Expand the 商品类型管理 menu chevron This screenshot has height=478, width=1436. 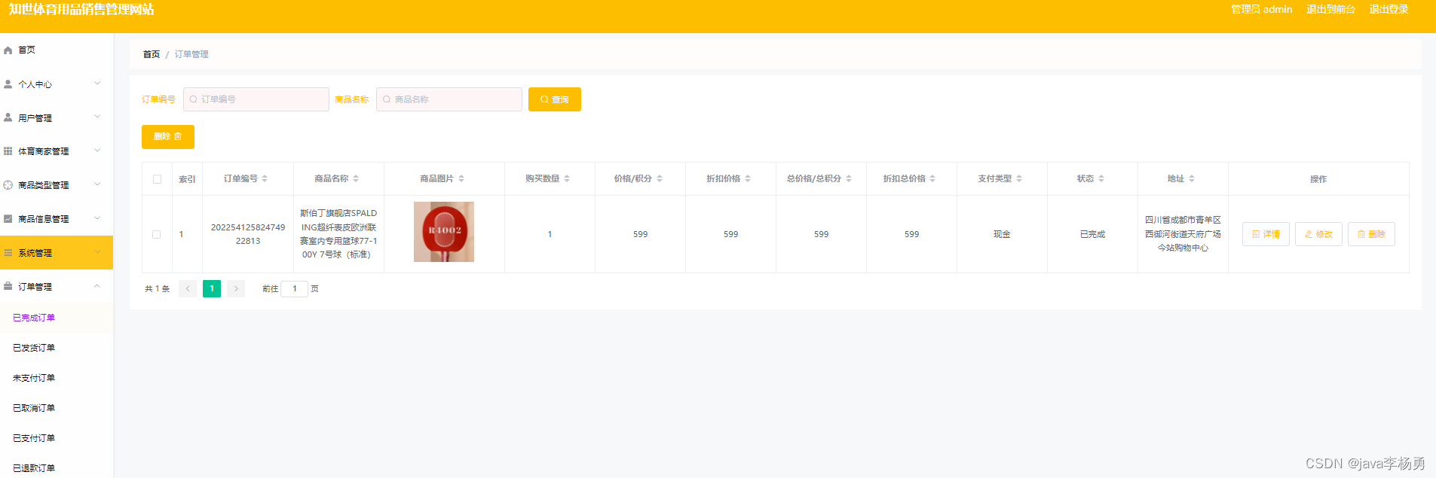pyautogui.click(x=97, y=184)
